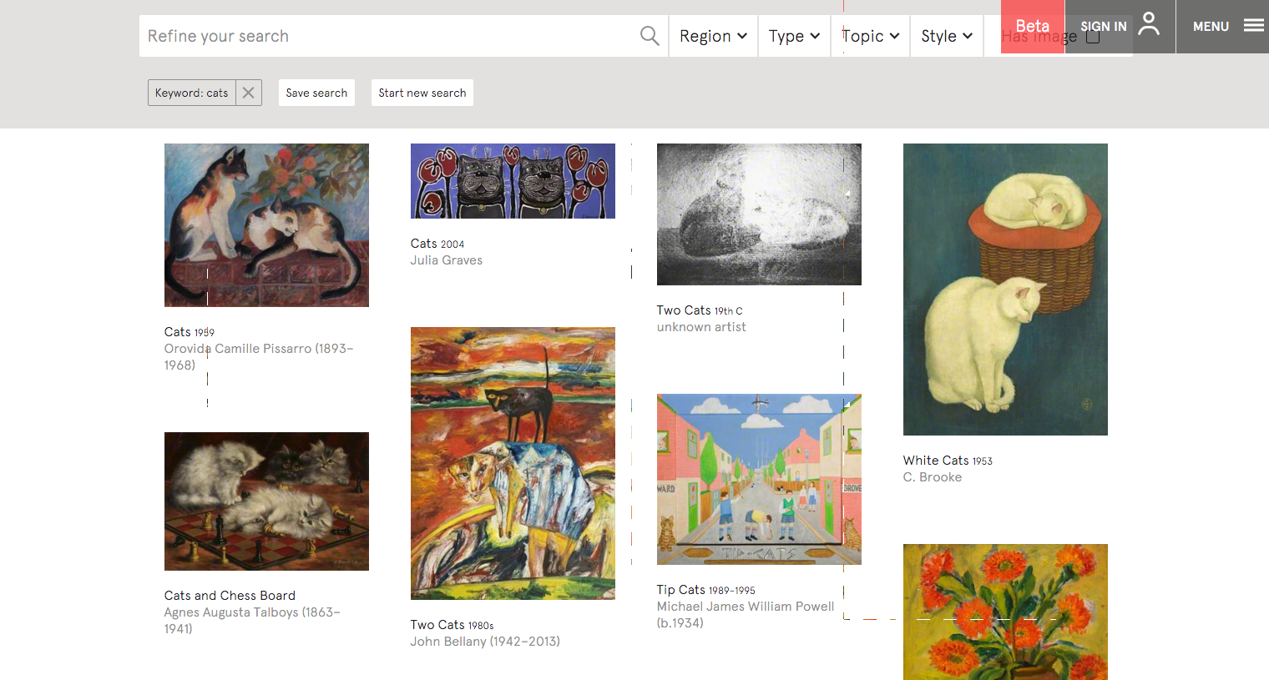The height and width of the screenshot is (680, 1269).
Task: Click Cats and Chess Board title
Action: (x=230, y=596)
